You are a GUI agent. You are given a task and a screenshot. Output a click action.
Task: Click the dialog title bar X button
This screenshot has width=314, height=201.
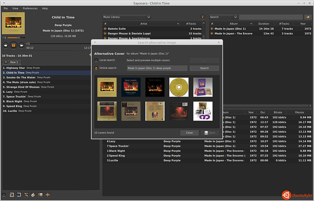point(219,42)
